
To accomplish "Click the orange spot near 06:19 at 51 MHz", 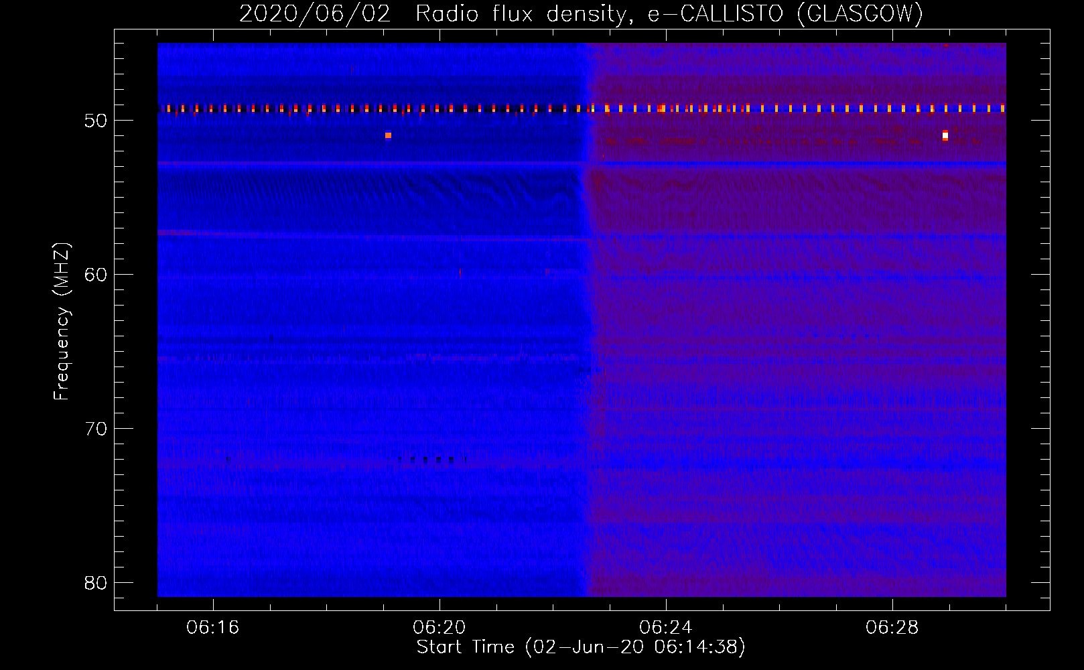I will (x=388, y=135).
